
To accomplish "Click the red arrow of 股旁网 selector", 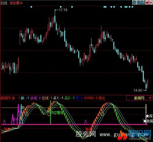I will click(x=150, y=98).
